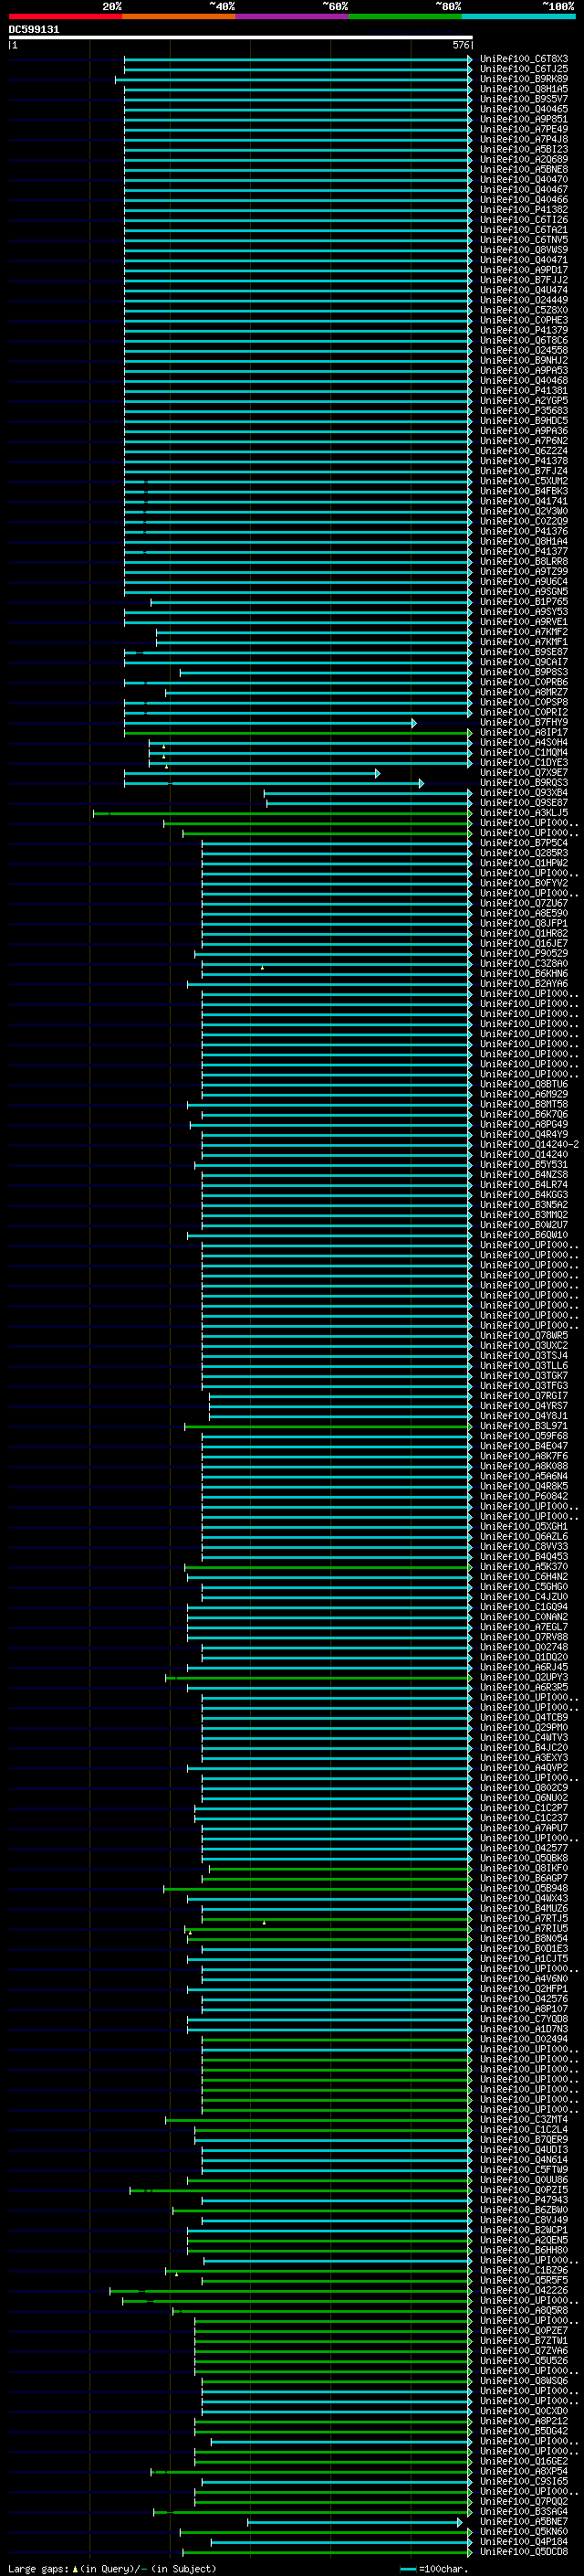Select label UniRef100_Q9CAI7

pos(524,662)
